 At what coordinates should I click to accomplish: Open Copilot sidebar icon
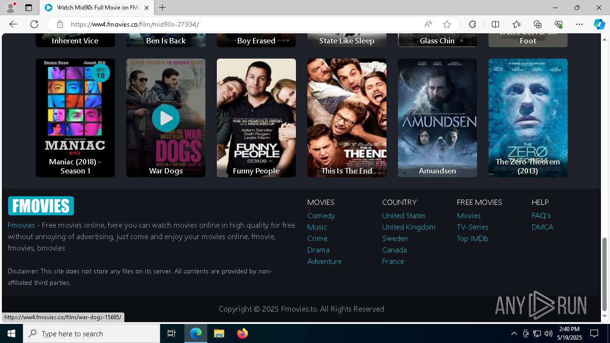coord(599,24)
